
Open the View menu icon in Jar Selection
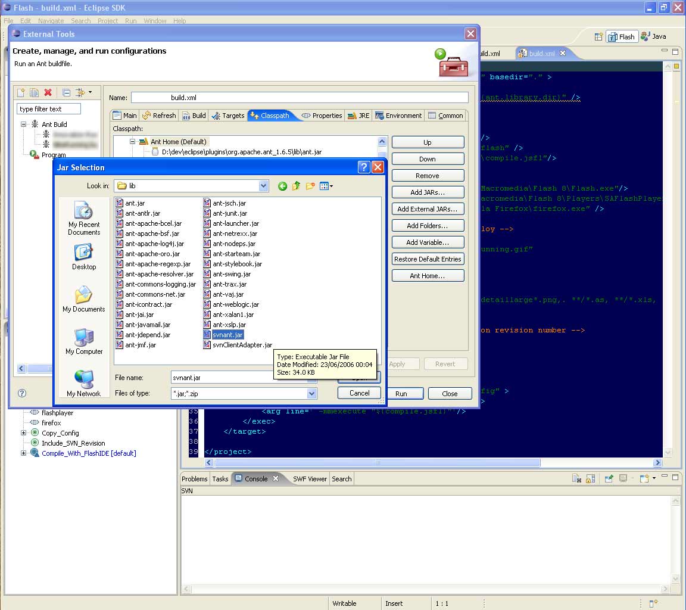pyautogui.click(x=326, y=186)
